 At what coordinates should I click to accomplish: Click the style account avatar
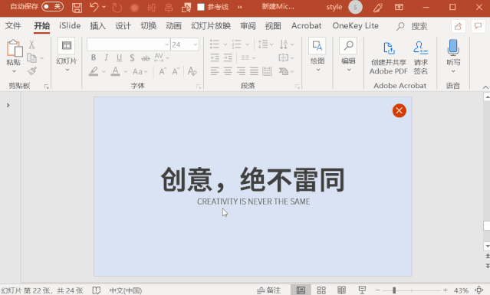[355, 7]
